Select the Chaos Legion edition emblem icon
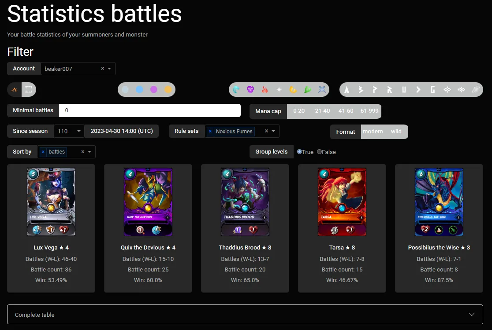This screenshot has height=330, width=492. pos(447,90)
